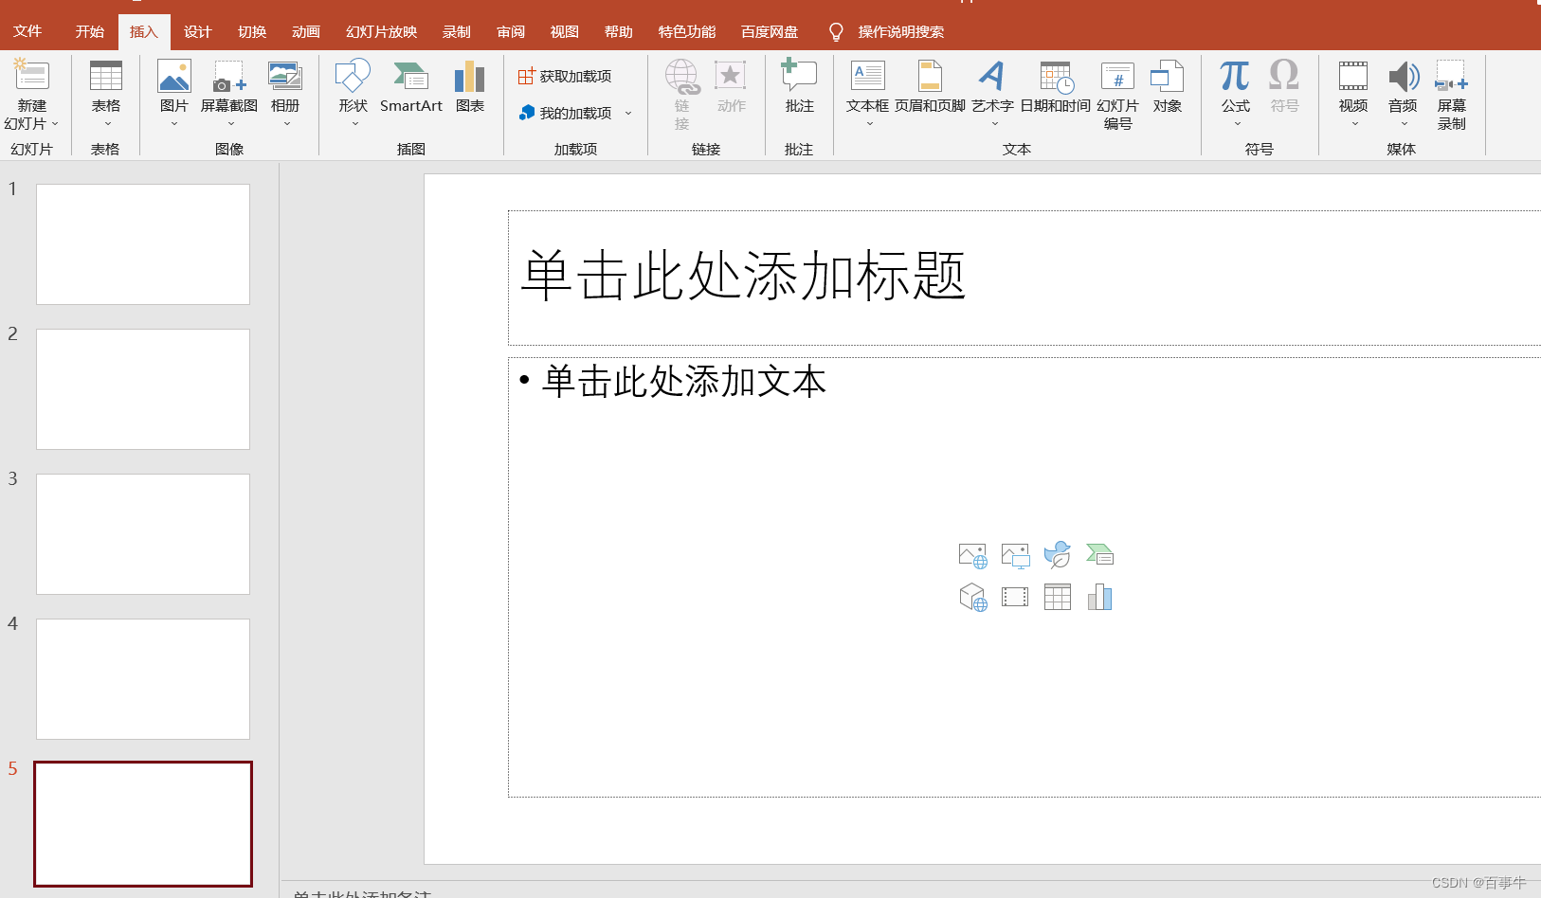The width and height of the screenshot is (1541, 898).
Task: Switch to the Home (开始) tab
Action: tap(90, 31)
